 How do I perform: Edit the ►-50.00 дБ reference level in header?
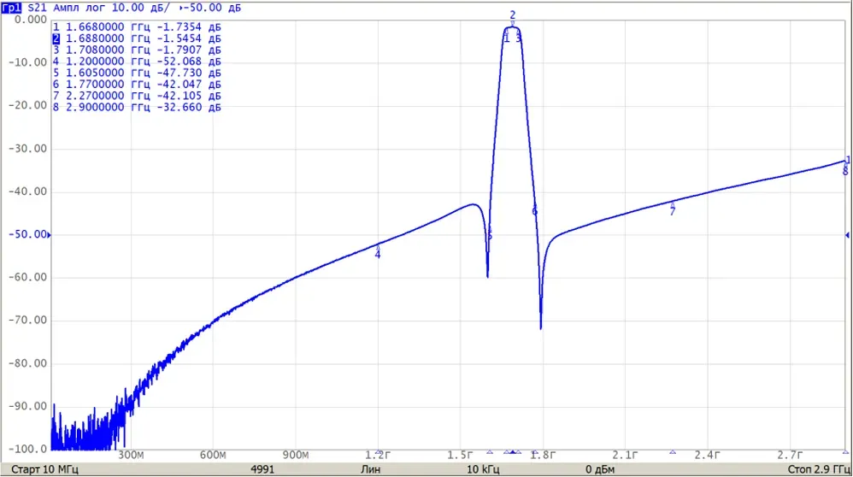point(210,8)
